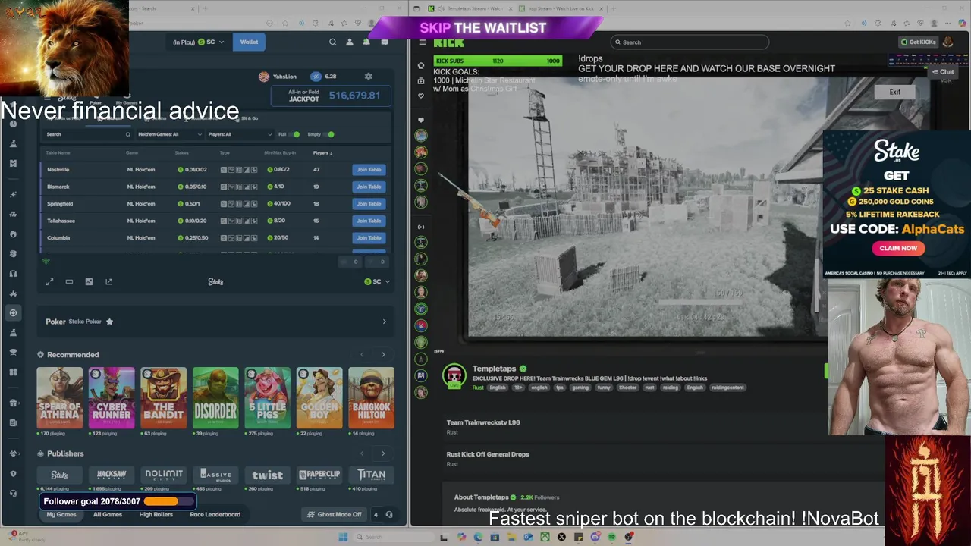Click the Get KICKs button
The image size is (971, 546).
pos(919,42)
